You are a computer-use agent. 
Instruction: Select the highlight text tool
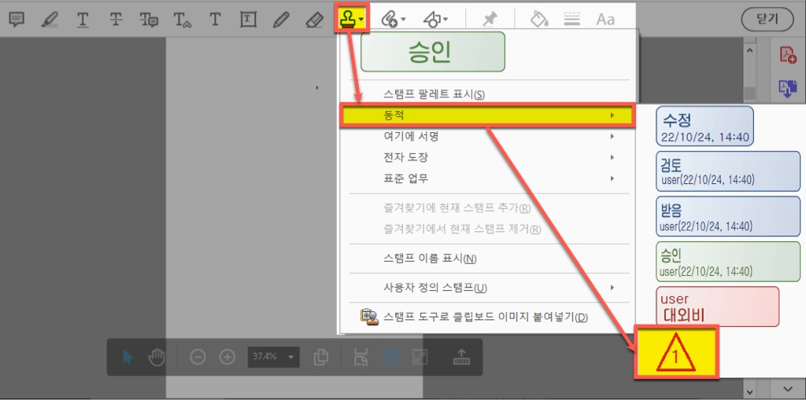pyautogui.click(x=50, y=20)
